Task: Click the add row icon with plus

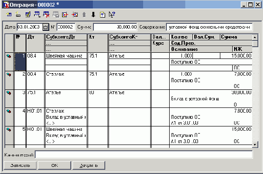Action: pyautogui.click(x=37, y=14)
